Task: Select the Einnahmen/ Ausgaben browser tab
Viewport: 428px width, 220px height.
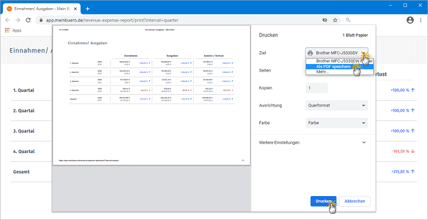Action: tap(42, 9)
